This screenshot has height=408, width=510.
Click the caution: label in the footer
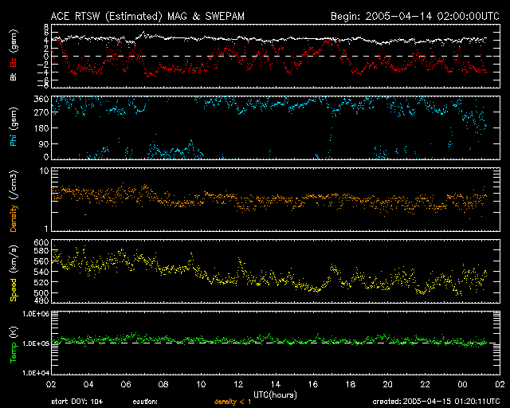[x=146, y=401]
